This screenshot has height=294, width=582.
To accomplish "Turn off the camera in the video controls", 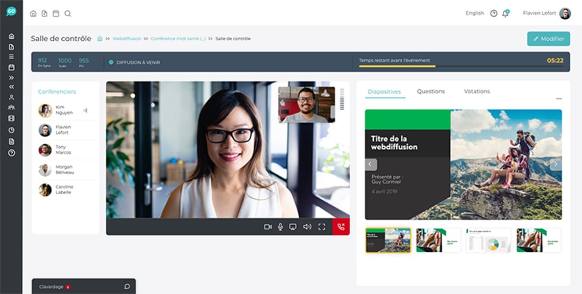I will coord(268,227).
